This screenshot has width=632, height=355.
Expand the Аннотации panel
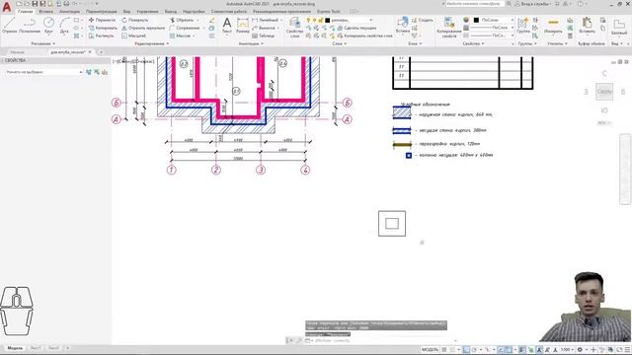[251, 43]
